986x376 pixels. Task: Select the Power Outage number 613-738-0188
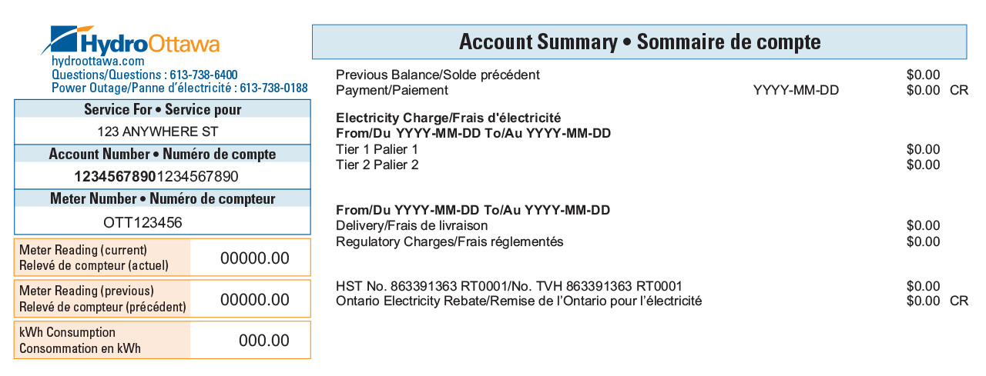tap(273, 88)
